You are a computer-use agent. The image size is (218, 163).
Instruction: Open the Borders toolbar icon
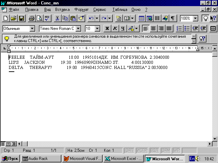(x=213, y=29)
